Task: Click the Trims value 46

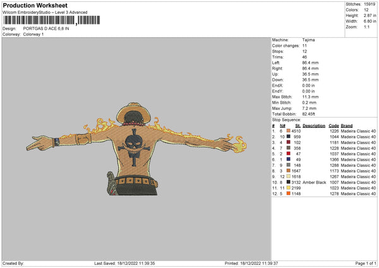Action: [304, 57]
